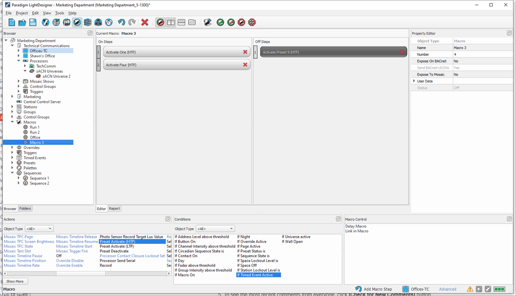Click the New Project file icon
Image resolution: width=516 pixels, height=296 pixels.
12,22
